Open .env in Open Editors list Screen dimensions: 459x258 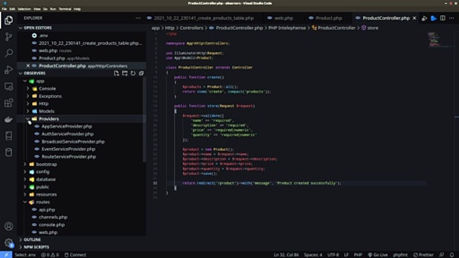click(43, 35)
